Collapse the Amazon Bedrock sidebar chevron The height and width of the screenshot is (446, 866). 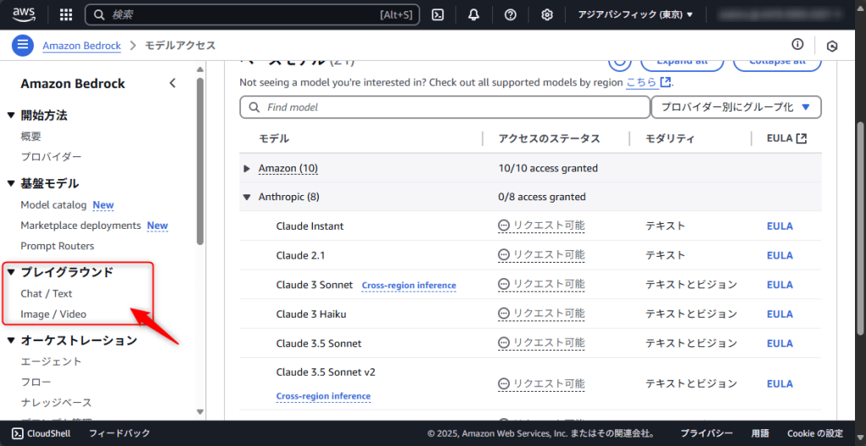point(173,84)
